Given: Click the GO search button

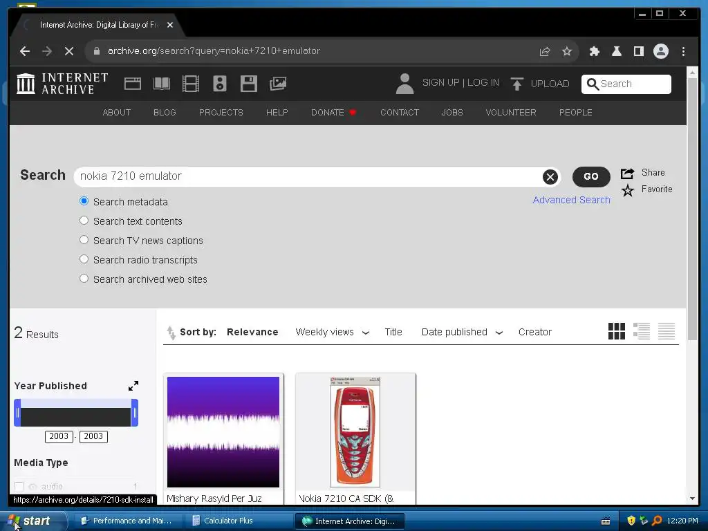Looking at the screenshot, I should (591, 176).
